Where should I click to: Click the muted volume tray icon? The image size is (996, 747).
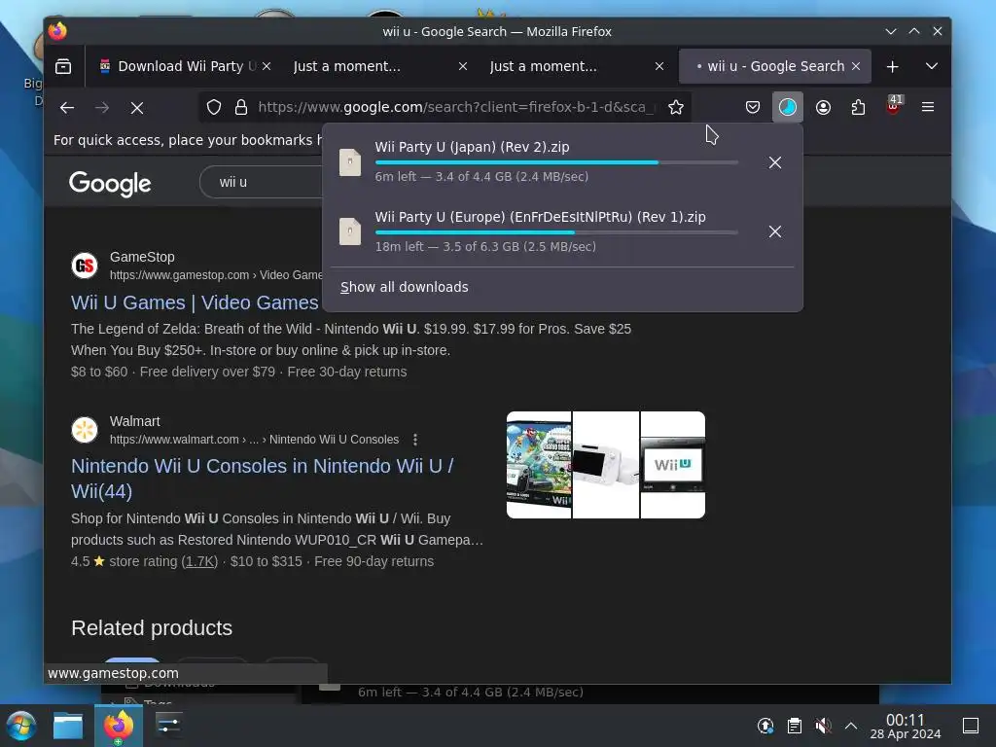(823, 726)
